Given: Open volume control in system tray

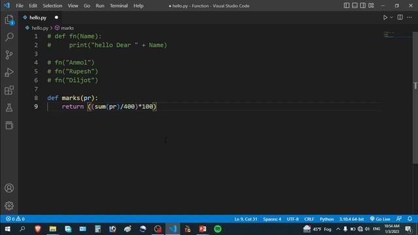Looking at the screenshot, I should tap(368, 229).
